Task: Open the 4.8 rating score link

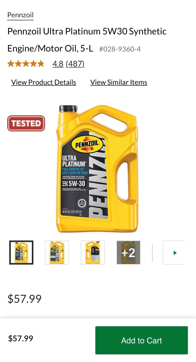Action: coord(58,64)
